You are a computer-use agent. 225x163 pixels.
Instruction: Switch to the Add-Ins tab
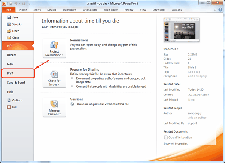tap(177, 10)
